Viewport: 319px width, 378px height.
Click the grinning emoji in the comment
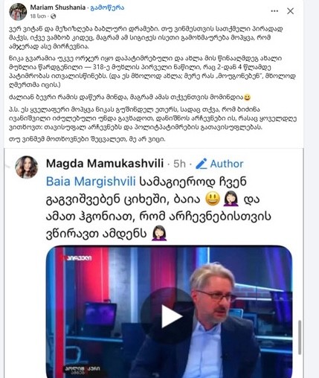tap(213, 199)
